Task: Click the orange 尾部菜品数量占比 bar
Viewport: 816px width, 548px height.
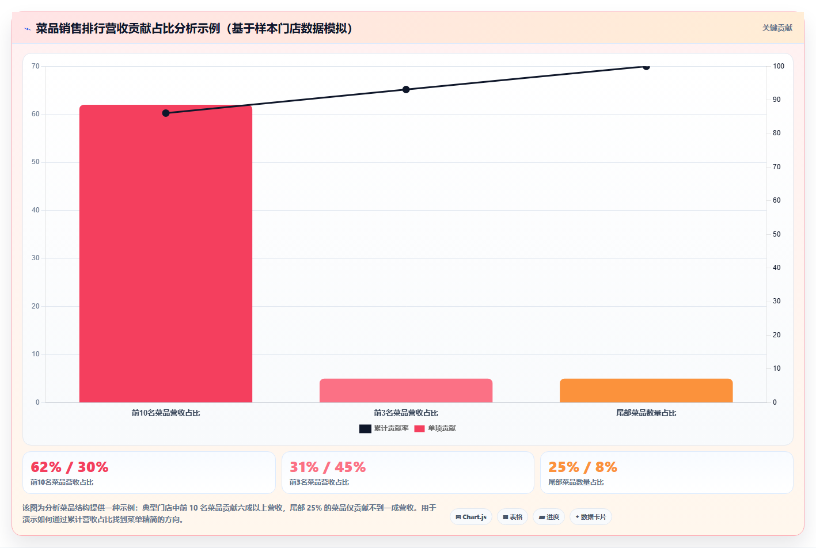Action: coord(646,390)
